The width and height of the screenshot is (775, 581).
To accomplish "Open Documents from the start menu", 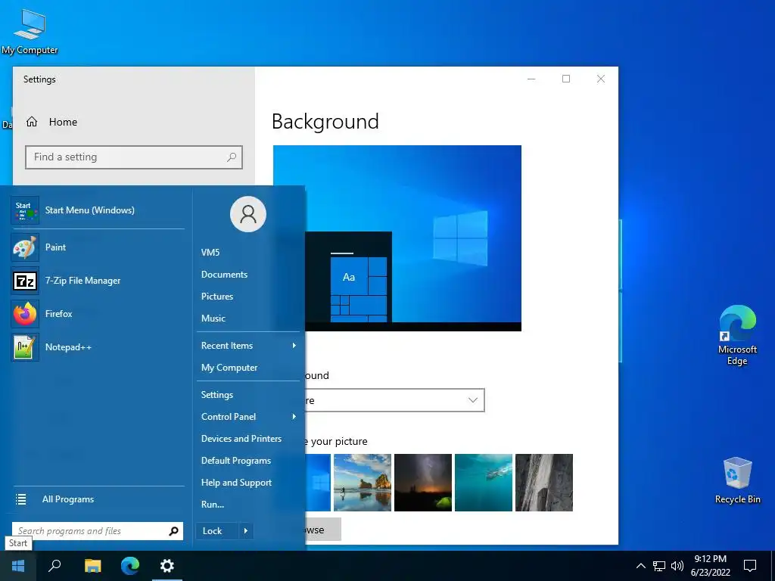I will (x=224, y=274).
